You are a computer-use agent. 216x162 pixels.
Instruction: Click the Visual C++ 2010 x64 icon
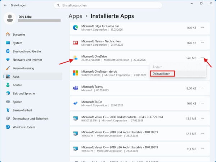(x=75, y=134)
